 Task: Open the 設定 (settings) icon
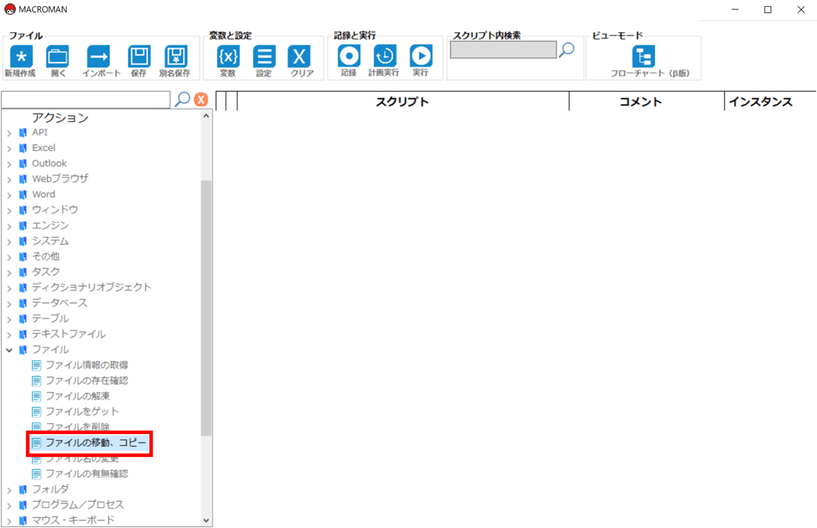click(264, 56)
